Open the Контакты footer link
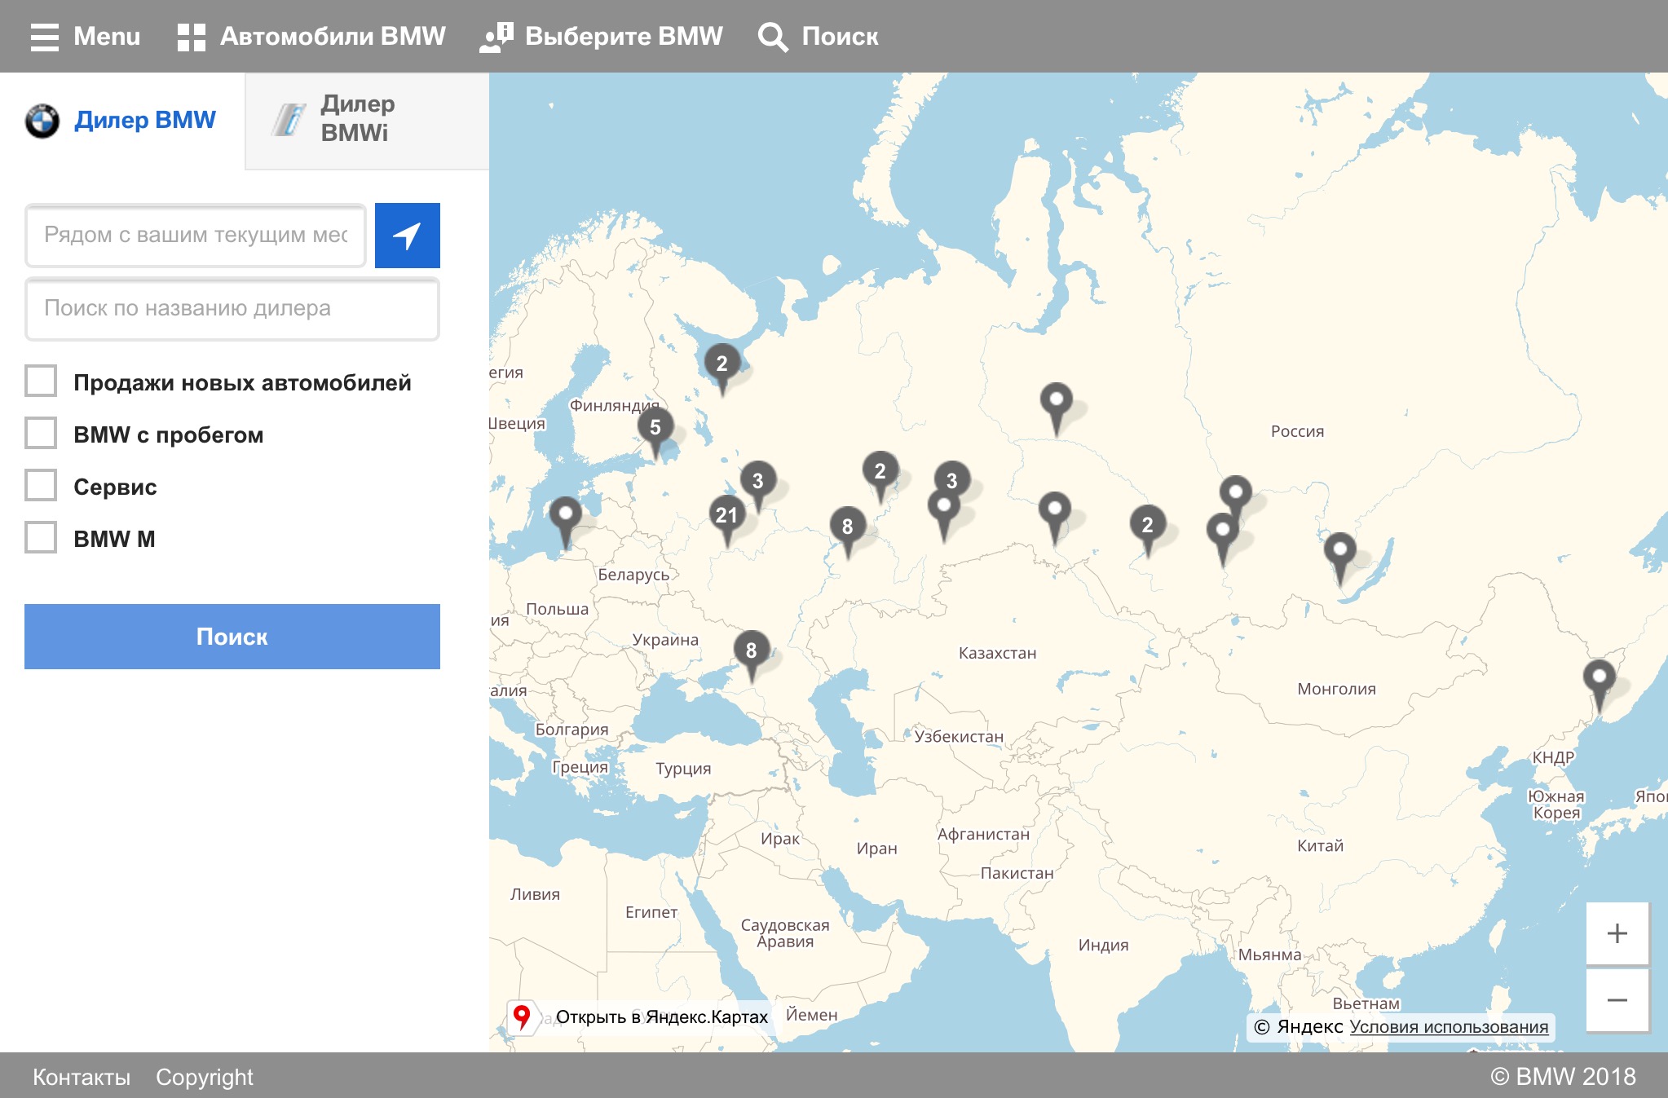Viewport: 1668px width, 1098px height. tap(82, 1077)
